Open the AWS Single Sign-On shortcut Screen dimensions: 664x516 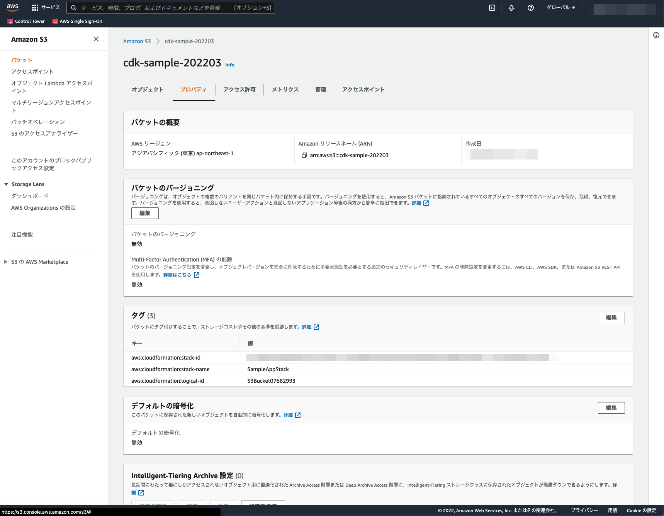click(x=77, y=21)
